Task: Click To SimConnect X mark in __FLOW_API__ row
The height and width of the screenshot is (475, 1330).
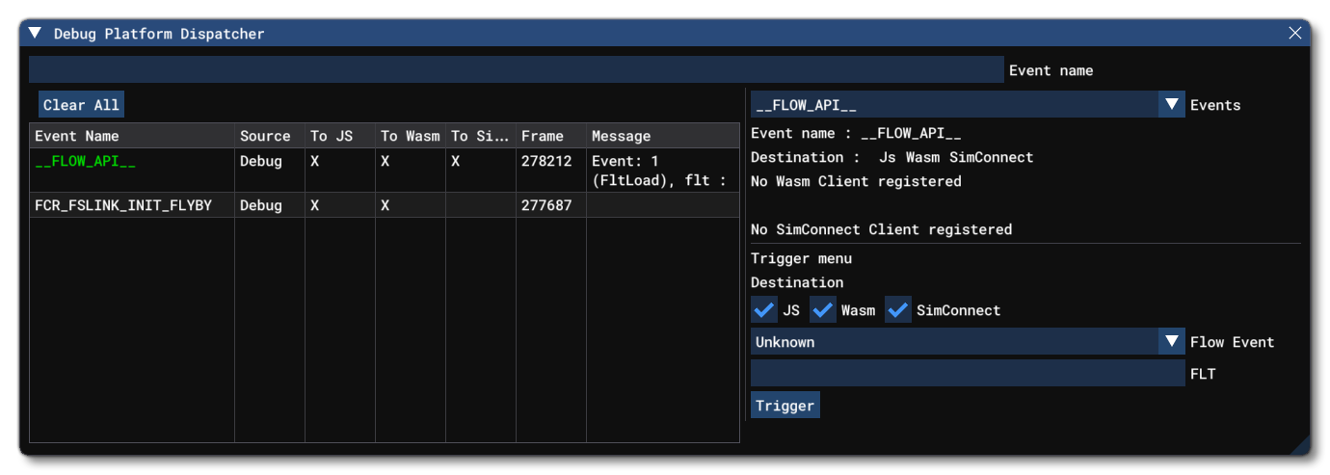Action: pos(456,161)
